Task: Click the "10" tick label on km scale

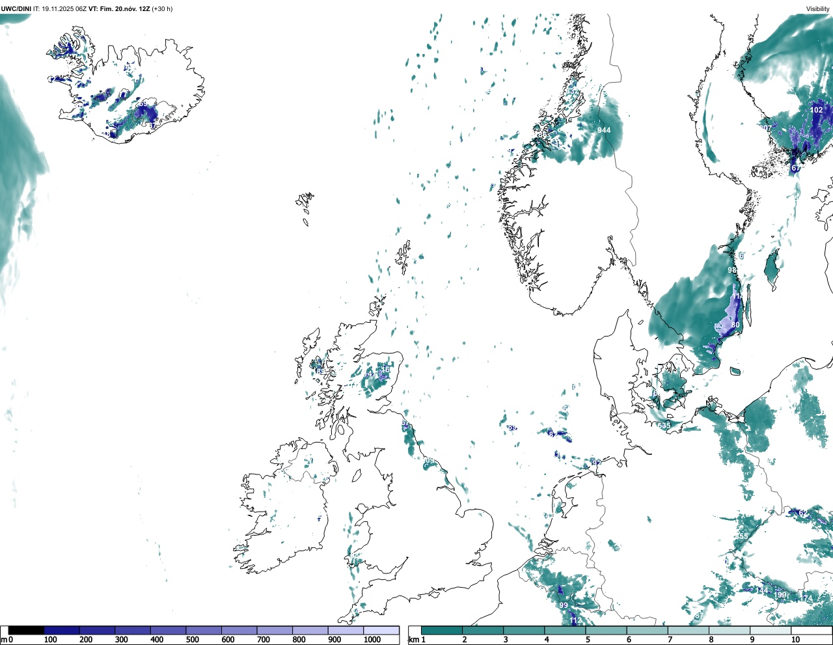Action: (x=795, y=640)
